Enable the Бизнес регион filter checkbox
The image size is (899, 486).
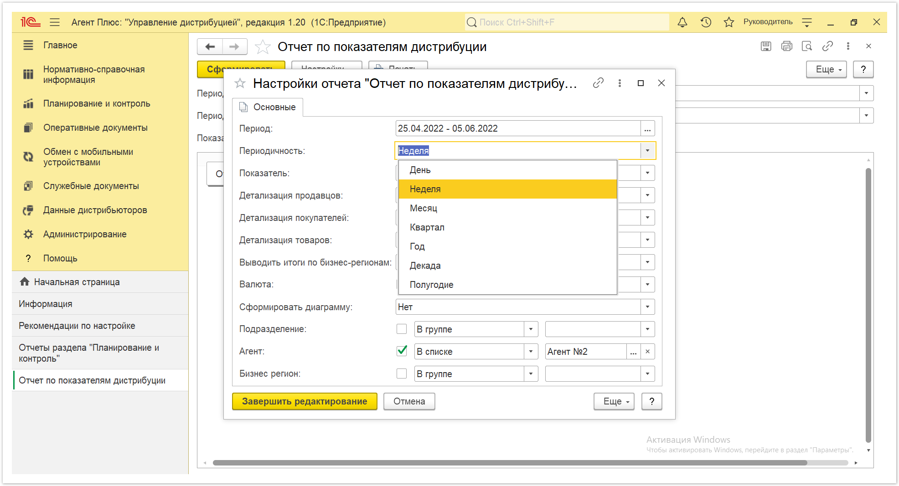[x=402, y=373]
